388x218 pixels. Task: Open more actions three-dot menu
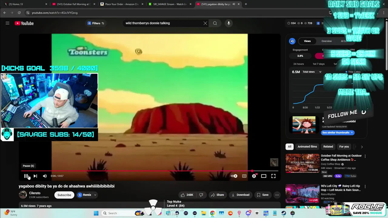point(277,195)
